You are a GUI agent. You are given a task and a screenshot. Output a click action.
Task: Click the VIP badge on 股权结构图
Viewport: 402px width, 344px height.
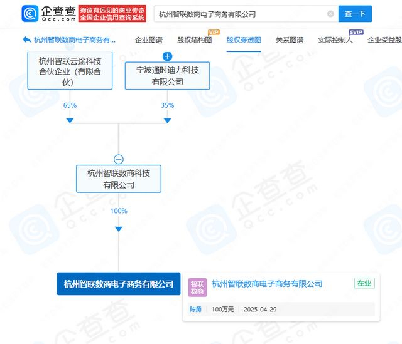214,32
